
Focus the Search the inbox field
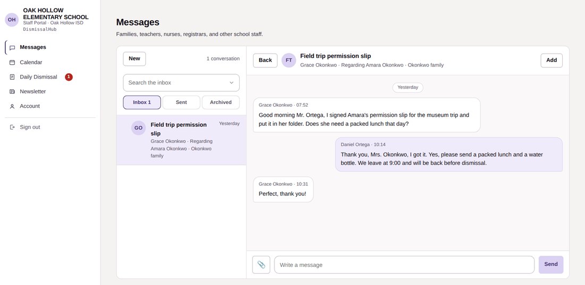tap(181, 83)
